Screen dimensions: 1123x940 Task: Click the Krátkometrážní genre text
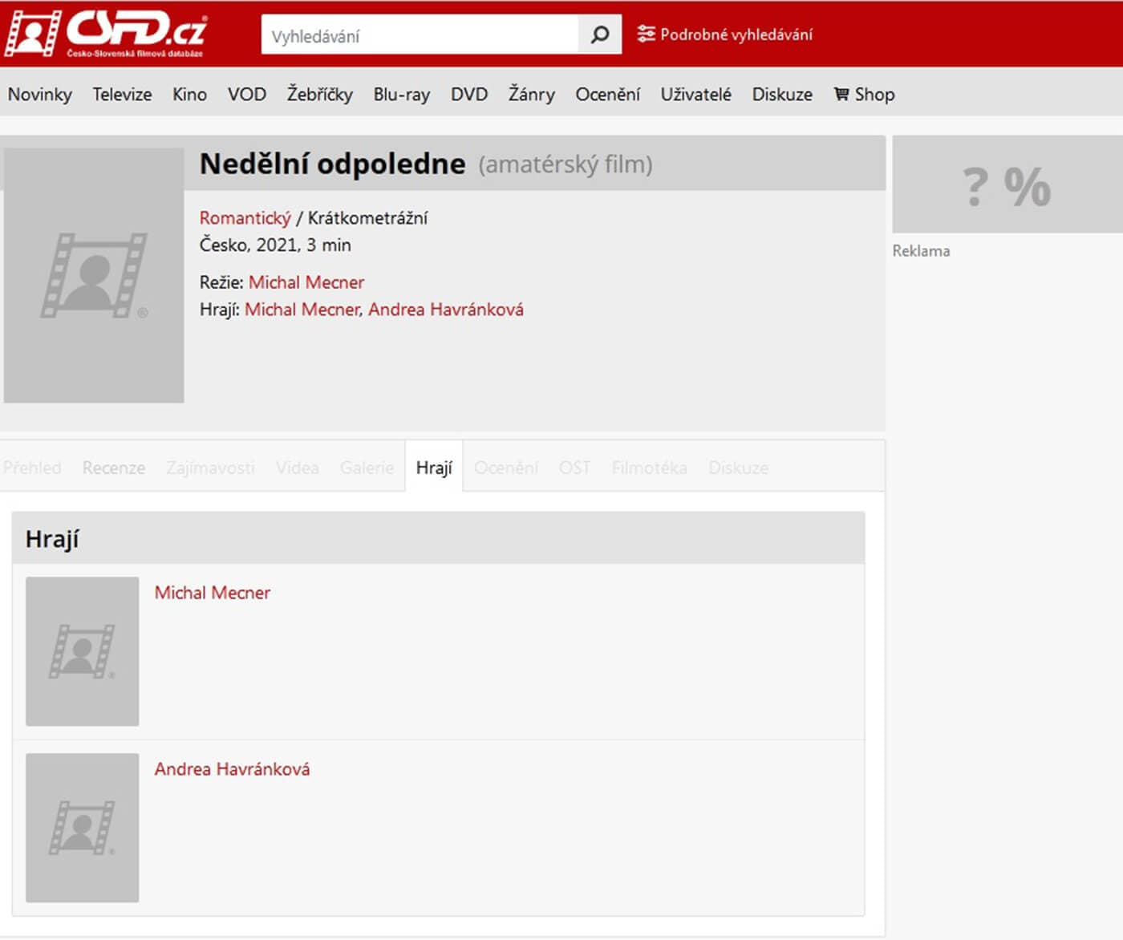[367, 218]
